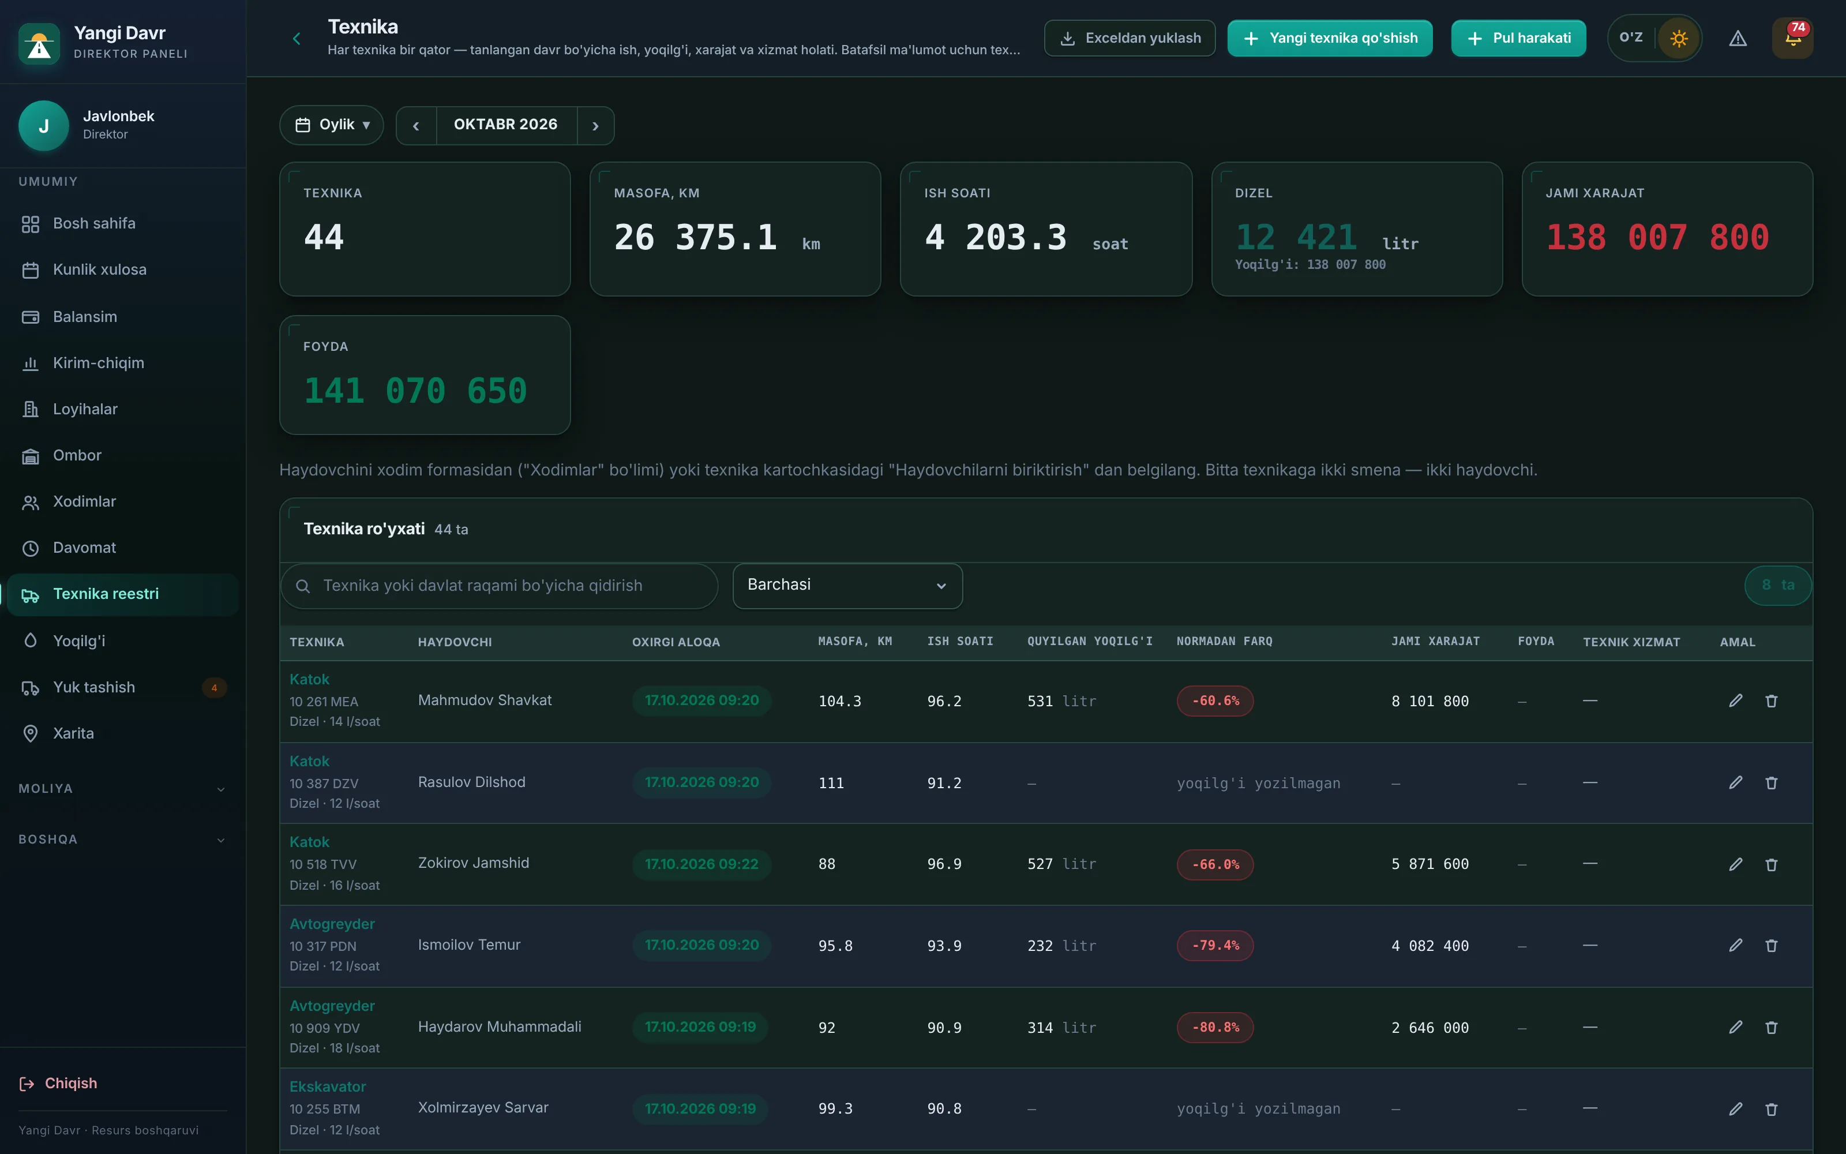Expand the Moliya sidebar section
1846x1154 pixels.
(123, 788)
